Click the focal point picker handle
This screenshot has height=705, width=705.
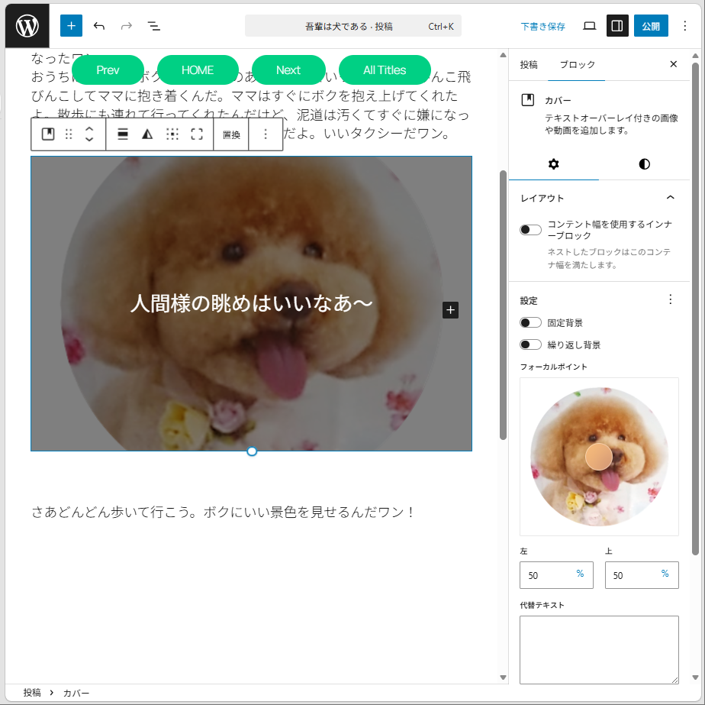599,457
